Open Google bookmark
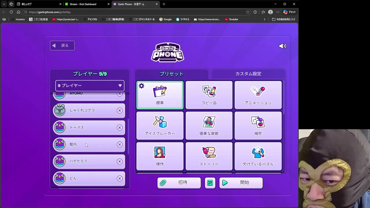This screenshot has height=208, width=370. [x=165, y=19]
